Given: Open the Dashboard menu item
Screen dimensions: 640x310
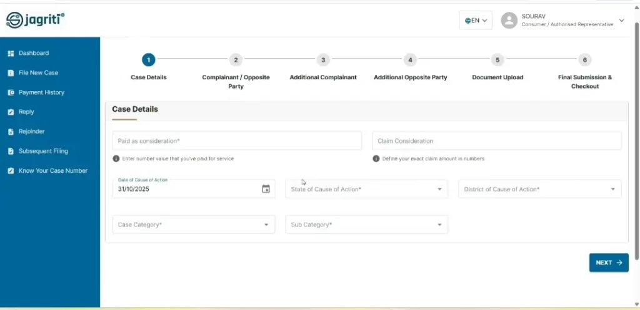Looking at the screenshot, I should coord(34,53).
